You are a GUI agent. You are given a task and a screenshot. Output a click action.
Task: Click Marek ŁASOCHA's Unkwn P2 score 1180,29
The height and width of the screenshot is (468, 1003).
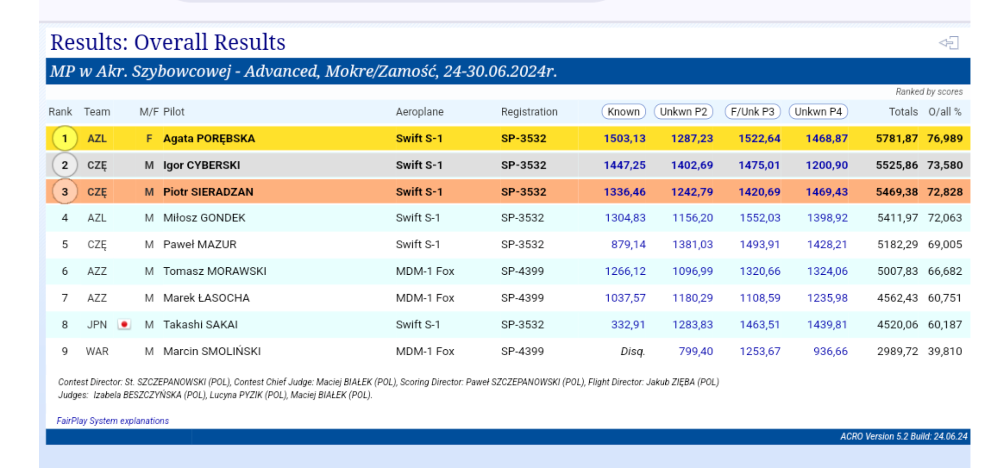pos(693,298)
